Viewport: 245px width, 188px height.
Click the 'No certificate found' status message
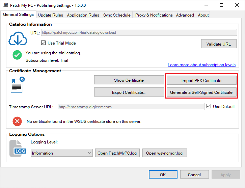(84, 122)
